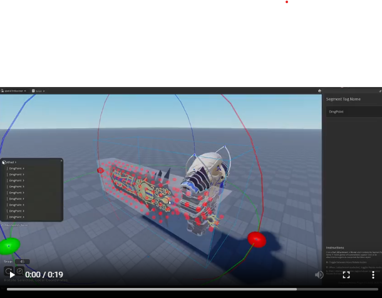Click the 0:00 / 0:19 time display
Screen dimensions: 382x298
pyautogui.click(x=44, y=275)
